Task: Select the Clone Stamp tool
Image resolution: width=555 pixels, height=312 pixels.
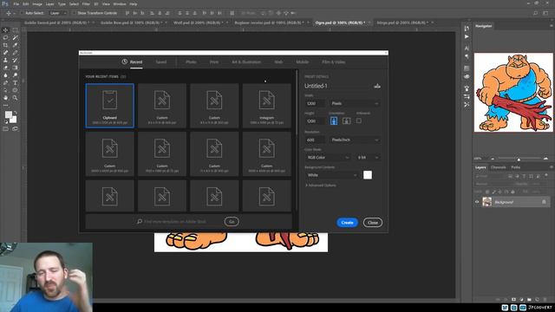Action: click(5, 60)
